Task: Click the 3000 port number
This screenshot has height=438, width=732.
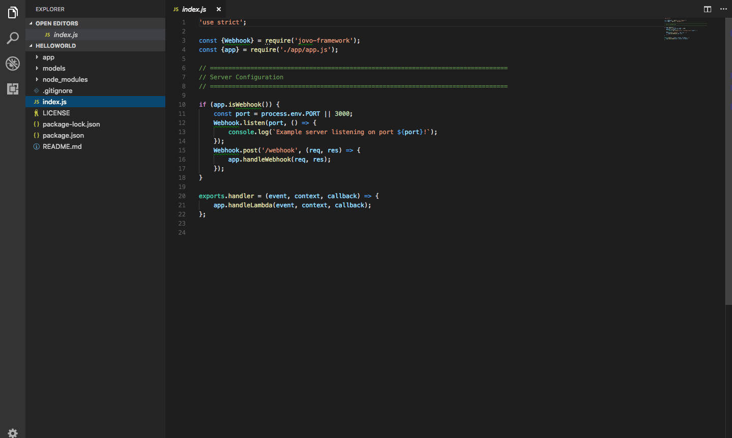Action: click(342, 114)
